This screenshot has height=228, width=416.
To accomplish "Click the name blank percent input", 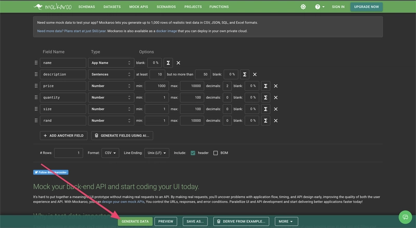I will (x=154, y=63).
